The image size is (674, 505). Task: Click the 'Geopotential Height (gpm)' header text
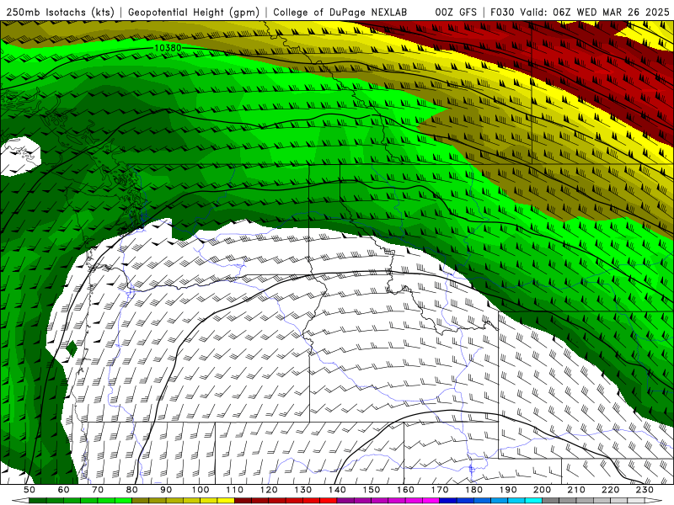pyautogui.click(x=194, y=12)
